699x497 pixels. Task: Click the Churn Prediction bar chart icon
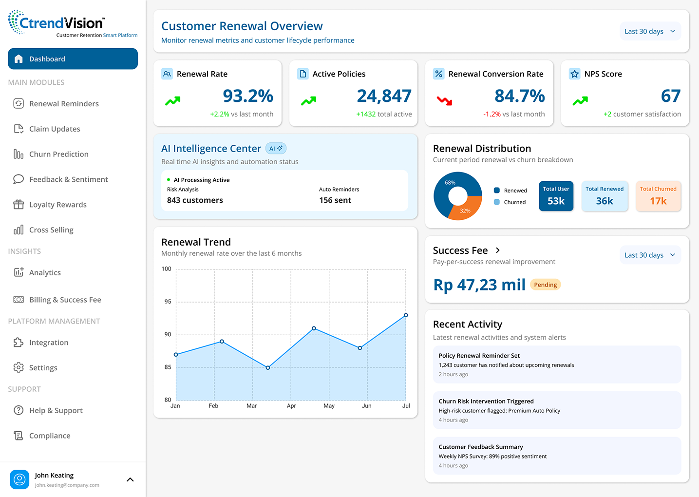(19, 154)
